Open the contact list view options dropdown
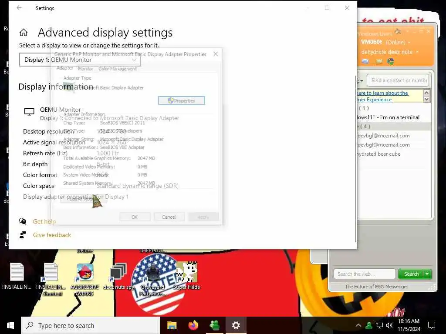This screenshot has width=446, height=334. pos(360,80)
